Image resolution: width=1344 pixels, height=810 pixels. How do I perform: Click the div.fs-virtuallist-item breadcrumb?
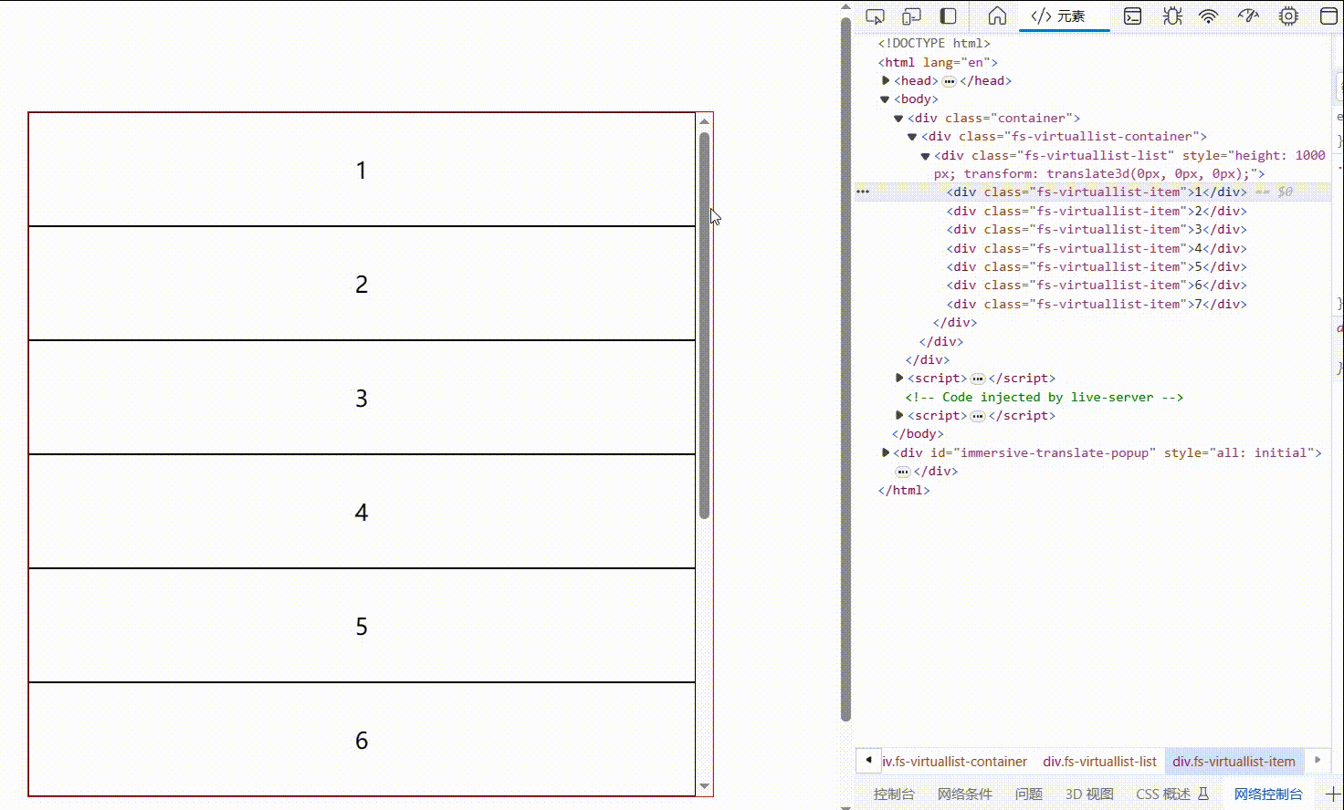[x=1234, y=761]
